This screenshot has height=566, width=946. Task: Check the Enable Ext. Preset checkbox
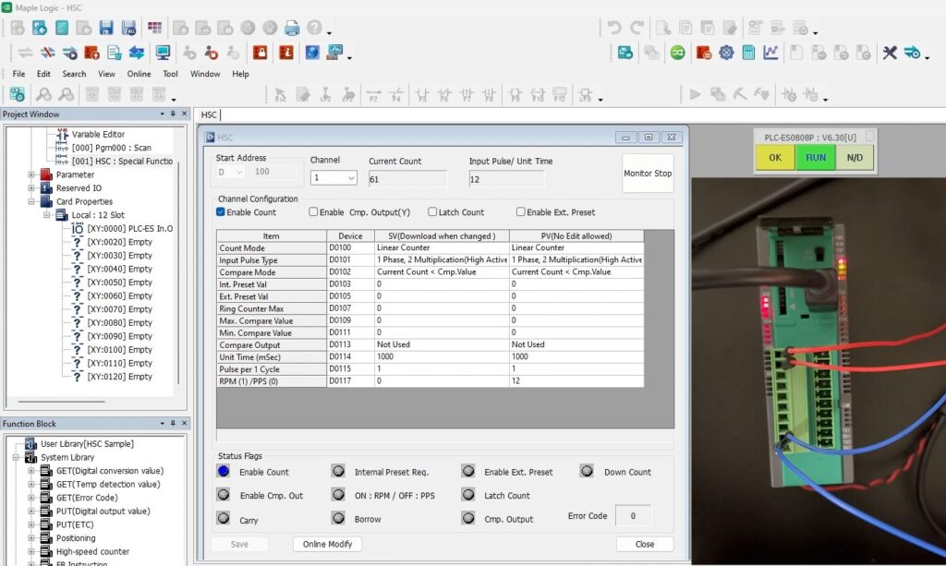[x=520, y=212]
